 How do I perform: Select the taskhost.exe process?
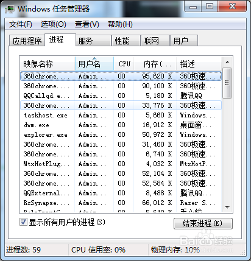pyautogui.click(x=121, y=115)
